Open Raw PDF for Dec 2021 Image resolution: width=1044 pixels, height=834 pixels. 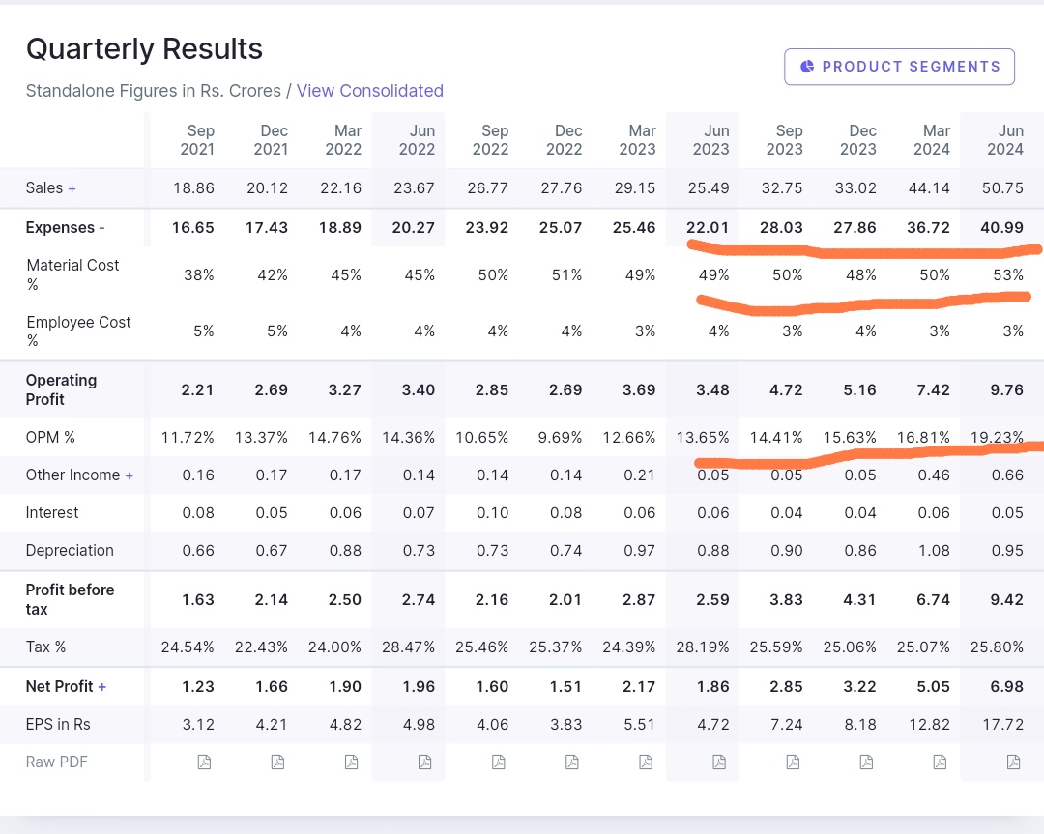click(x=277, y=762)
